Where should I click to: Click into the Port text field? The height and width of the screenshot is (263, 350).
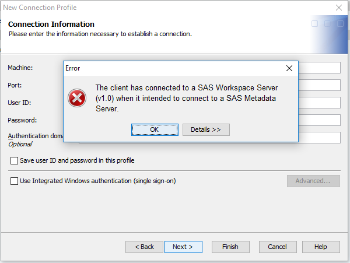point(320,85)
